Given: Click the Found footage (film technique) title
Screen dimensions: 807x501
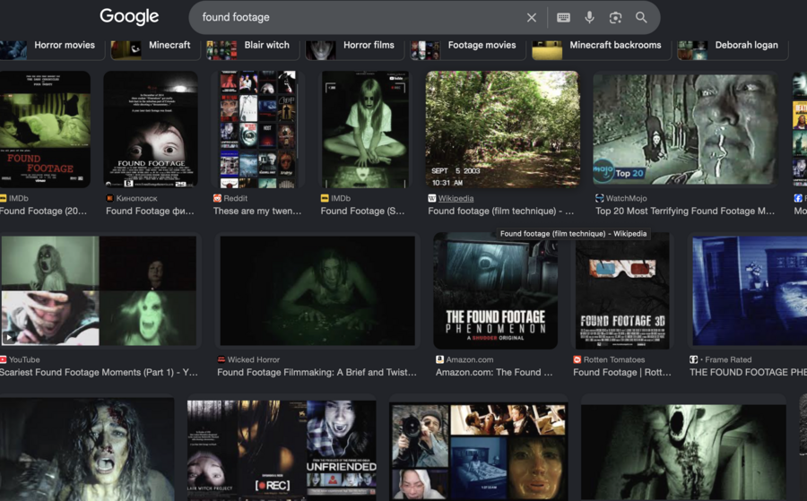Looking at the screenshot, I should 500,212.
